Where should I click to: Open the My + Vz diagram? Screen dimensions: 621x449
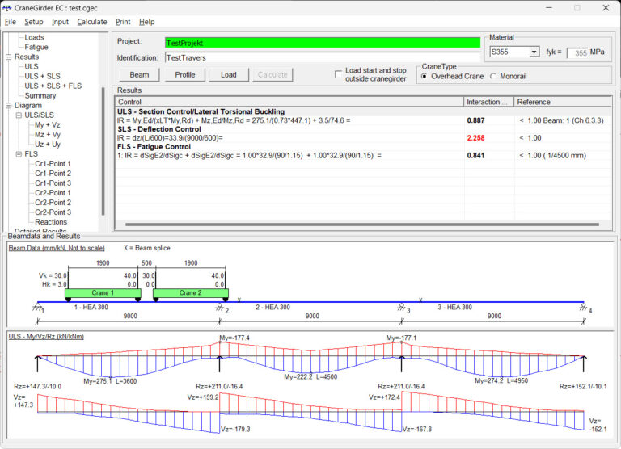[47, 124]
